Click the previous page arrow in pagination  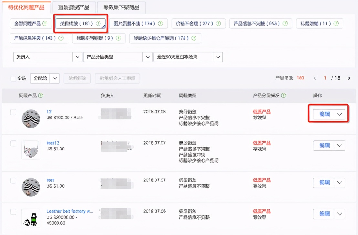[x=315, y=78]
